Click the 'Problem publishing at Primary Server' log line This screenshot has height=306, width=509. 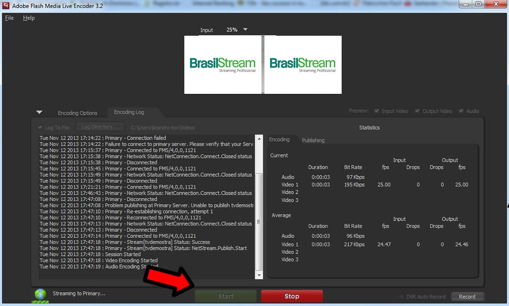[147, 205]
